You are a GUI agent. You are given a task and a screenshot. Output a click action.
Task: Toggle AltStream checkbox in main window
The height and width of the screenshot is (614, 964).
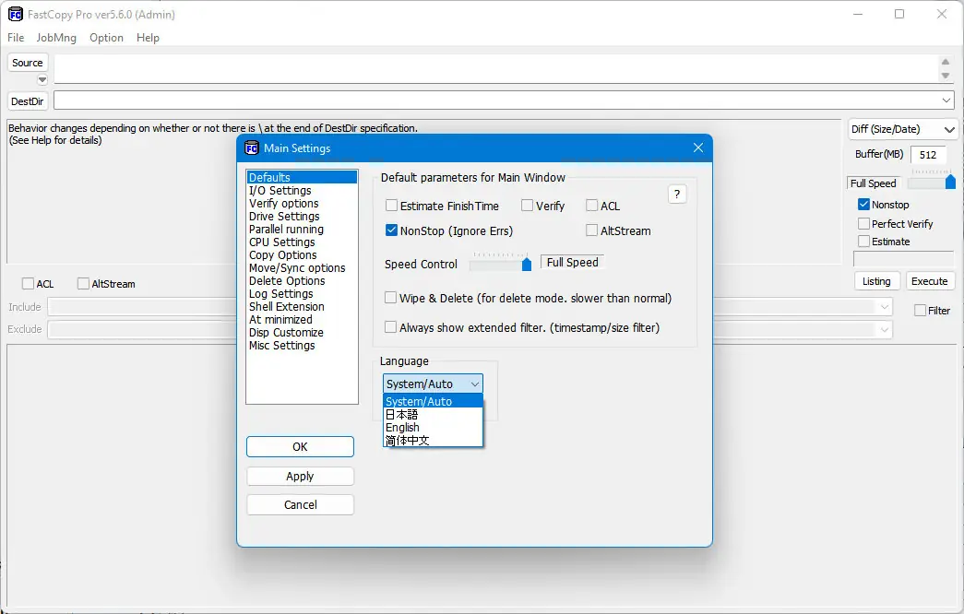point(83,283)
